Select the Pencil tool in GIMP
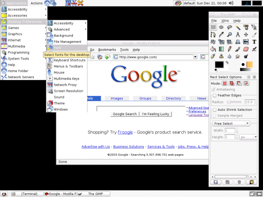Screen dimensions: 263x197 tap(229, 49)
